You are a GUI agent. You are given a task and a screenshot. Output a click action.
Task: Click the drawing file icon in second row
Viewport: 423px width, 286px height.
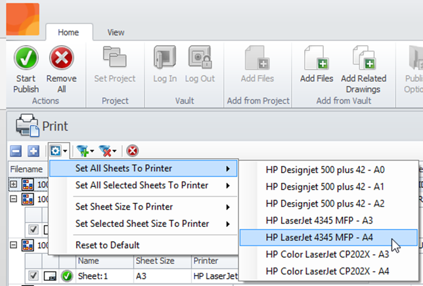(28, 199)
